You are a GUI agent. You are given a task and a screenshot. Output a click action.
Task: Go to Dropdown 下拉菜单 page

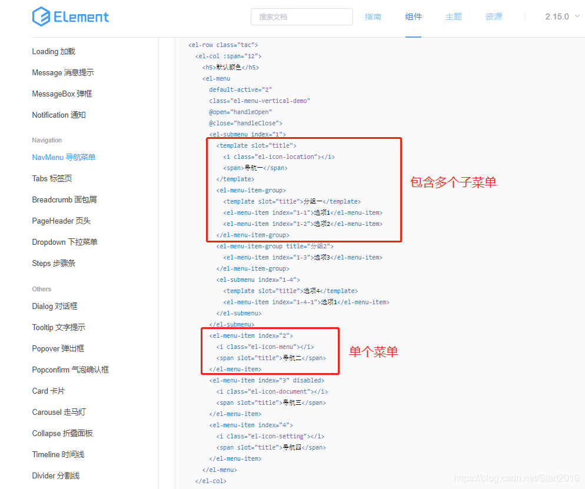coord(65,242)
